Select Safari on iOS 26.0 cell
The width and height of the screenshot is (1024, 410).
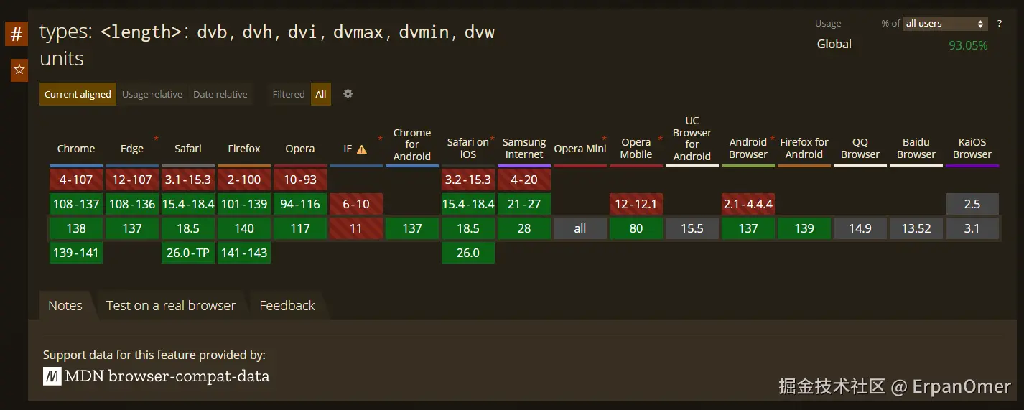(468, 253)
